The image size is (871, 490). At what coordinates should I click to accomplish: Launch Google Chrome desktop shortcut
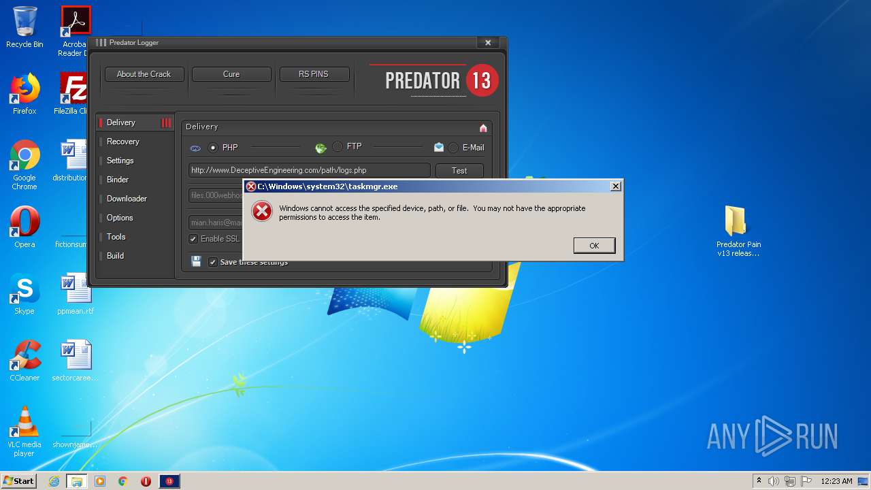[x=24, y=165]
